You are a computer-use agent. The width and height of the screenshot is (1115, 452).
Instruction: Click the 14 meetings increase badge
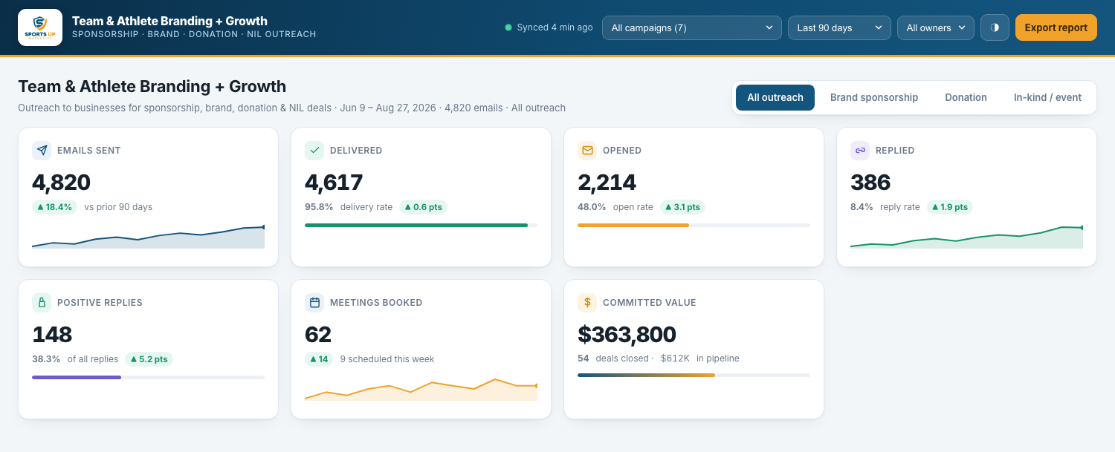pyautogui.click(x=319, y=359)
